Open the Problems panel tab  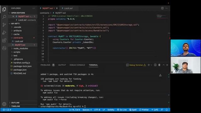click(x=45, y=65)
